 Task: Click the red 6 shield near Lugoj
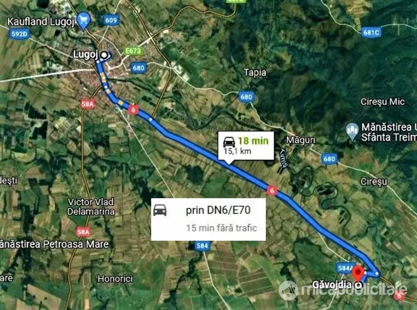[133, 110]
